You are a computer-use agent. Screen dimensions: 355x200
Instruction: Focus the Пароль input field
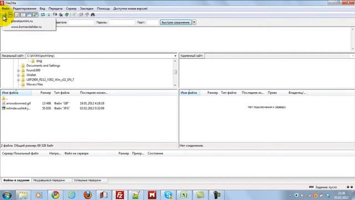click(x=122, y=22)
